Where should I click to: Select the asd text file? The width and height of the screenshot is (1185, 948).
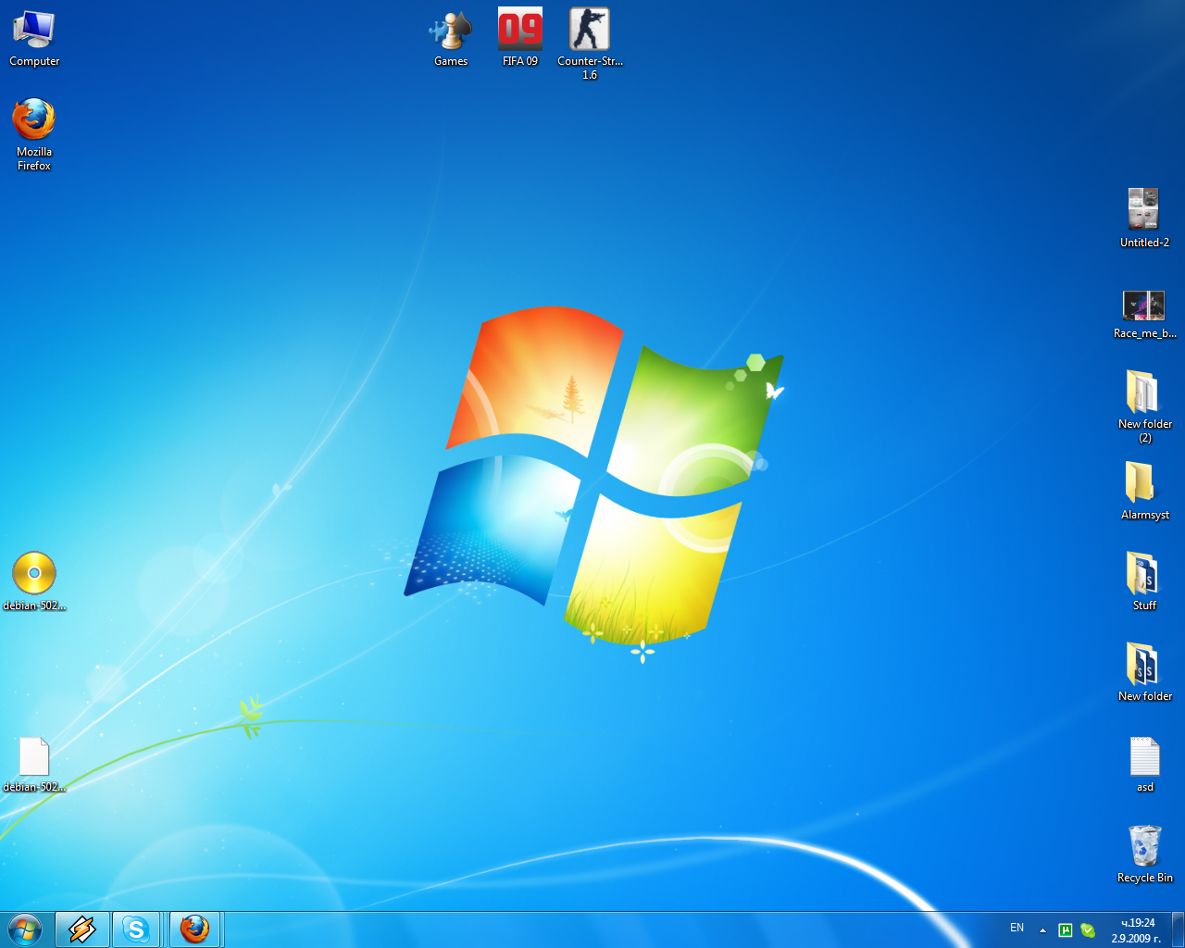point(1145,765)
